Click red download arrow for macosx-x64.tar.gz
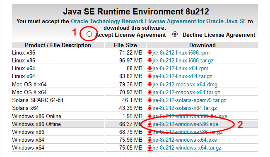270x157 pixels. [x=149, y=93]
